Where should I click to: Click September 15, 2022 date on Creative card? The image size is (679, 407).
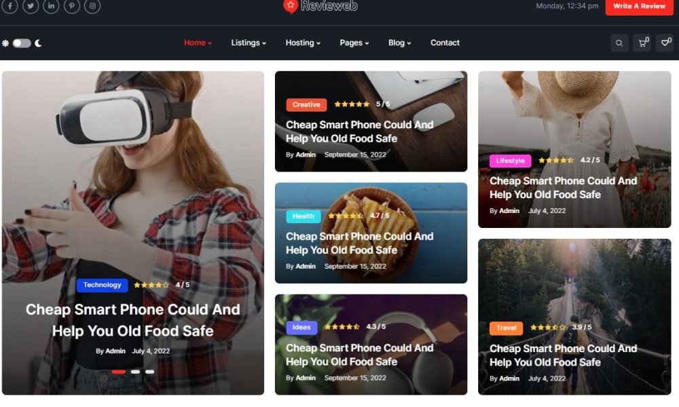tap(355, 155)
